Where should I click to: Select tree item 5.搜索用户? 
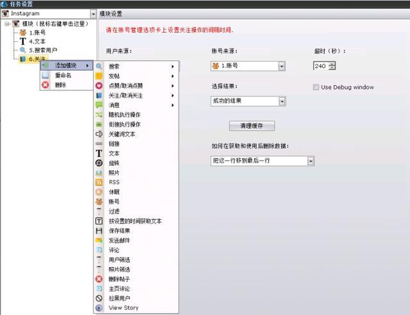(38, 50)
